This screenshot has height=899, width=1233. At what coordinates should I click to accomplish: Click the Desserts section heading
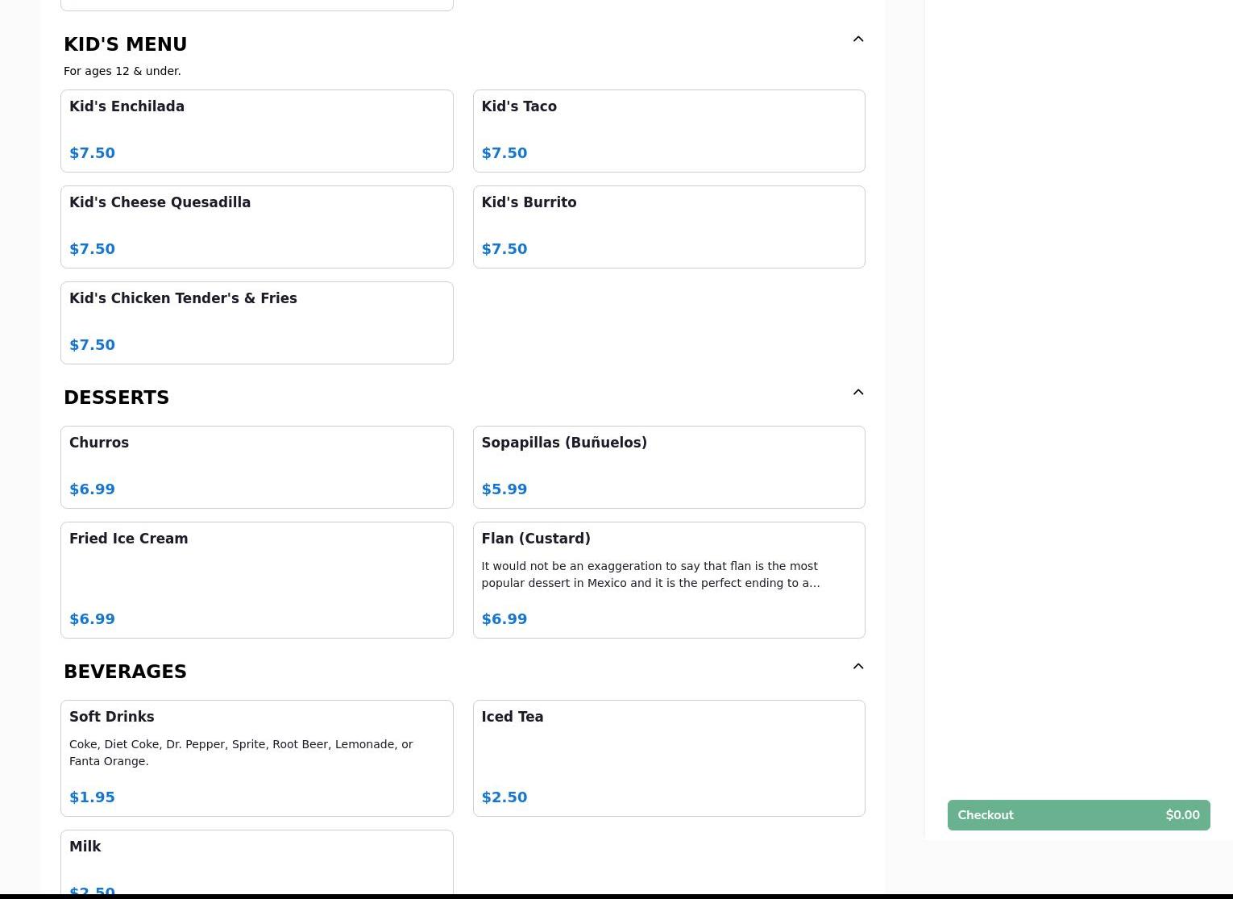pyautogui.click(x=117, y=397)
